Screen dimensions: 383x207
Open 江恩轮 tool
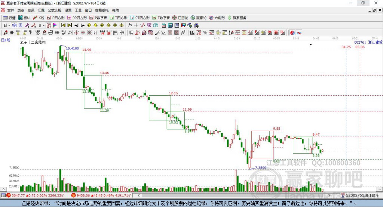coord(180,18)
